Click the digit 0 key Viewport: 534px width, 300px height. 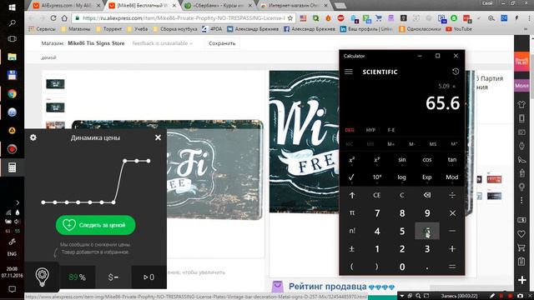point(402,267)
